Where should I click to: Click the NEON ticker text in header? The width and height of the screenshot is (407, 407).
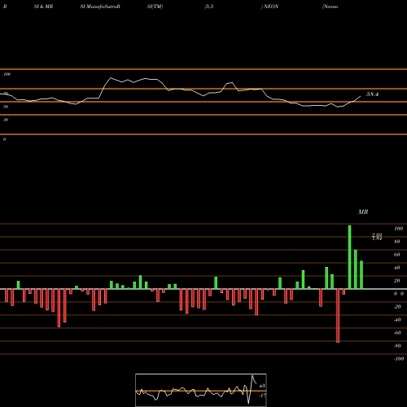pos(271,7)
